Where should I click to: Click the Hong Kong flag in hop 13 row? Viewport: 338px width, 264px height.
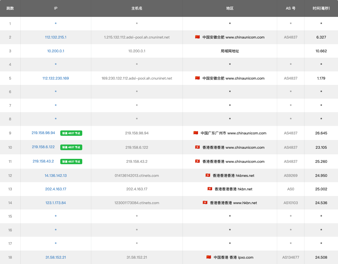click(210, 189)
